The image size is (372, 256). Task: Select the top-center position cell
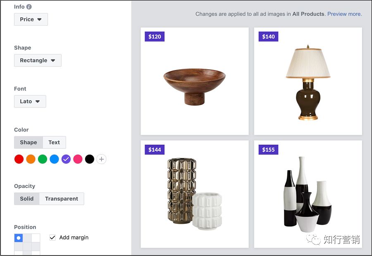click(27, 238)
